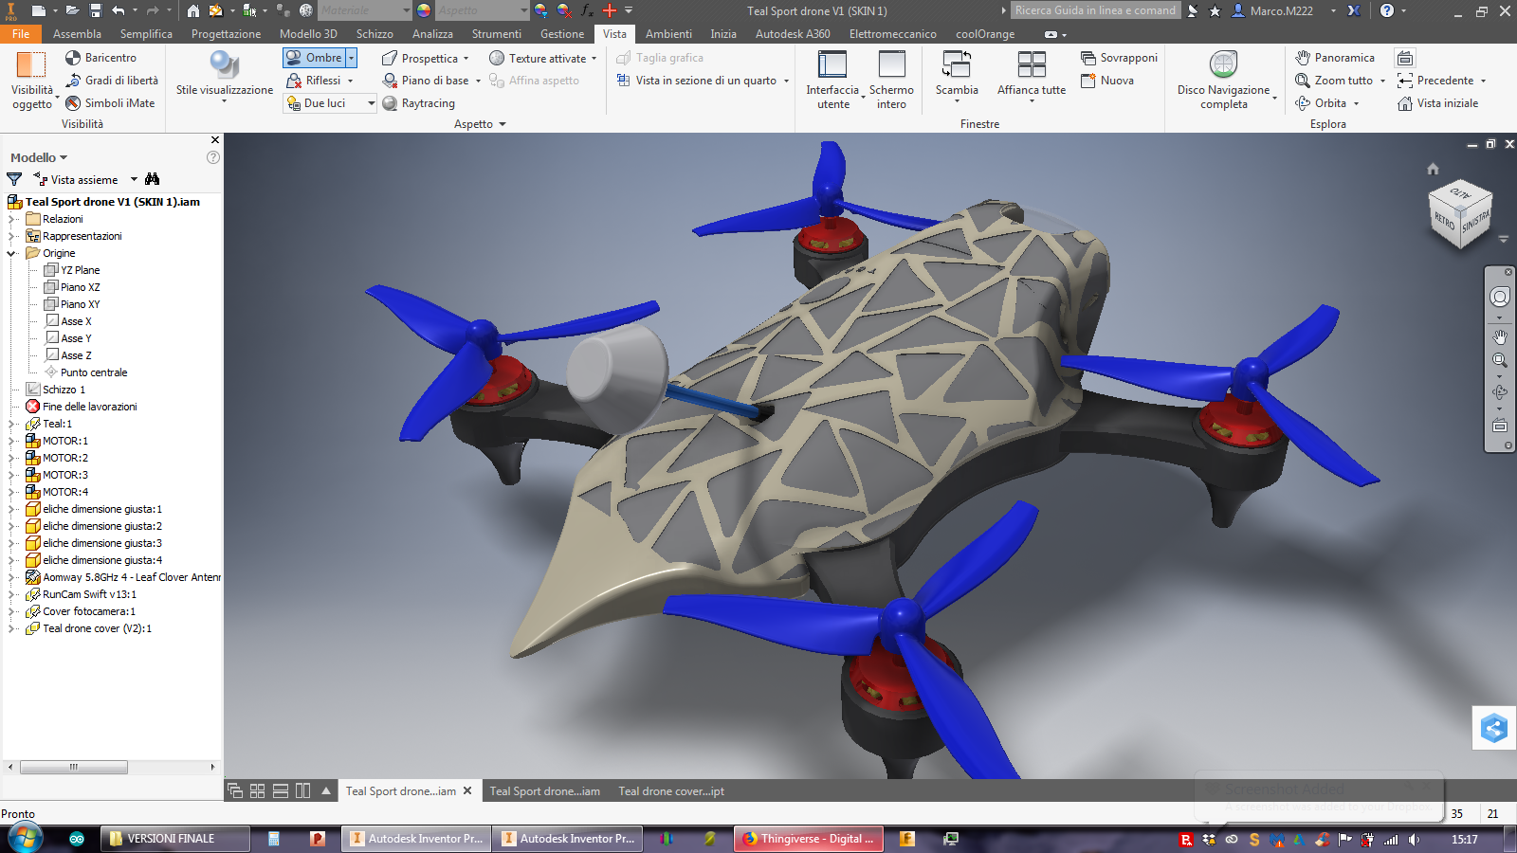Click the SINISTRA face of the ViewCube
The width and height of the screenshot is (1517, 853).
[1475, 221]
